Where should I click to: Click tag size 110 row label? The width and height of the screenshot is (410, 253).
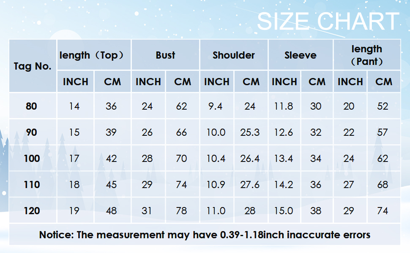tap(32, 185)
